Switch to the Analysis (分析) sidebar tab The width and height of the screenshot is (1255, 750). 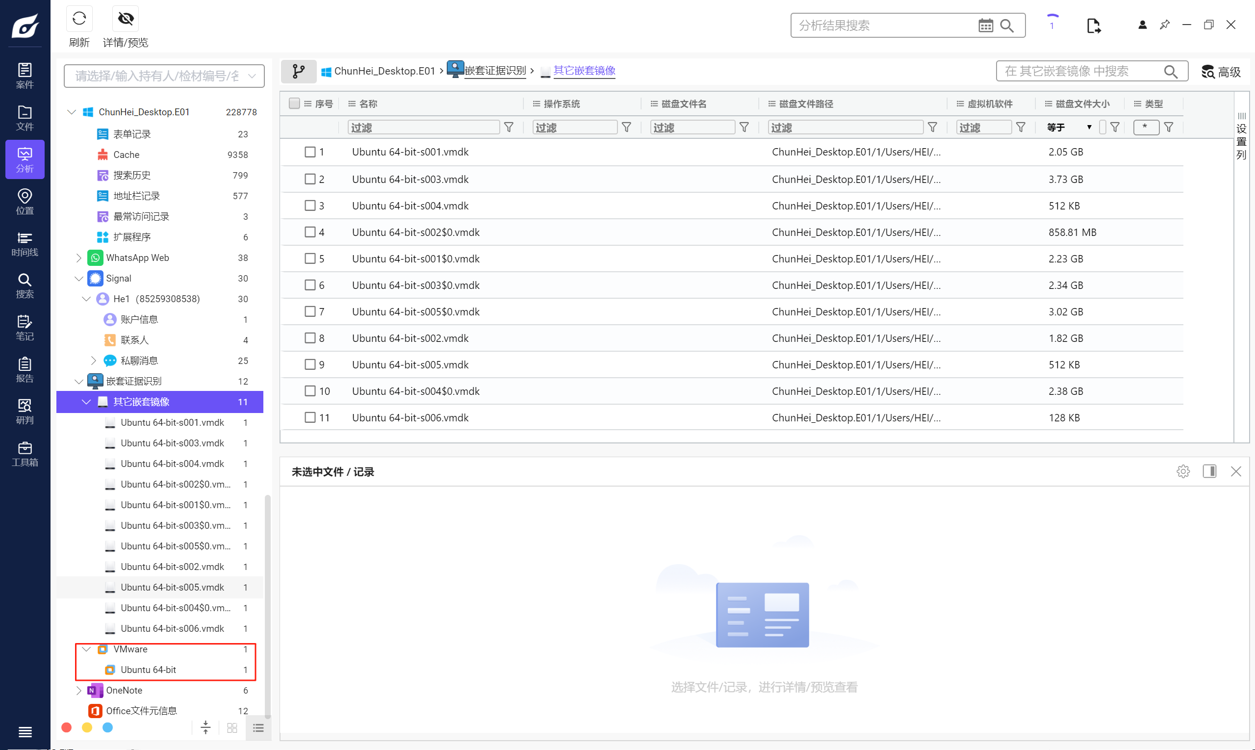coord(24,160)
